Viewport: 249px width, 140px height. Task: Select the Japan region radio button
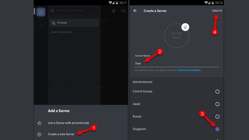tap(217, 104)
